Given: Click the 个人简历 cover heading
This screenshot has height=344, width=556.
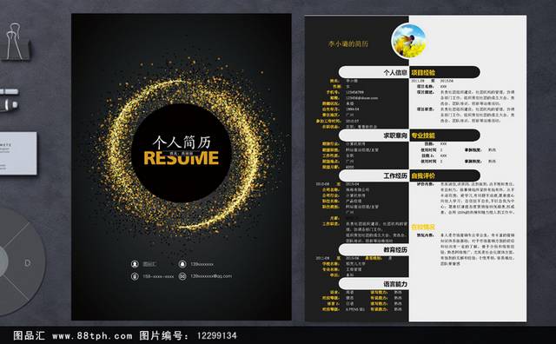Looking at the screenshot, I should pyautogui.click(x=182, y=142).
